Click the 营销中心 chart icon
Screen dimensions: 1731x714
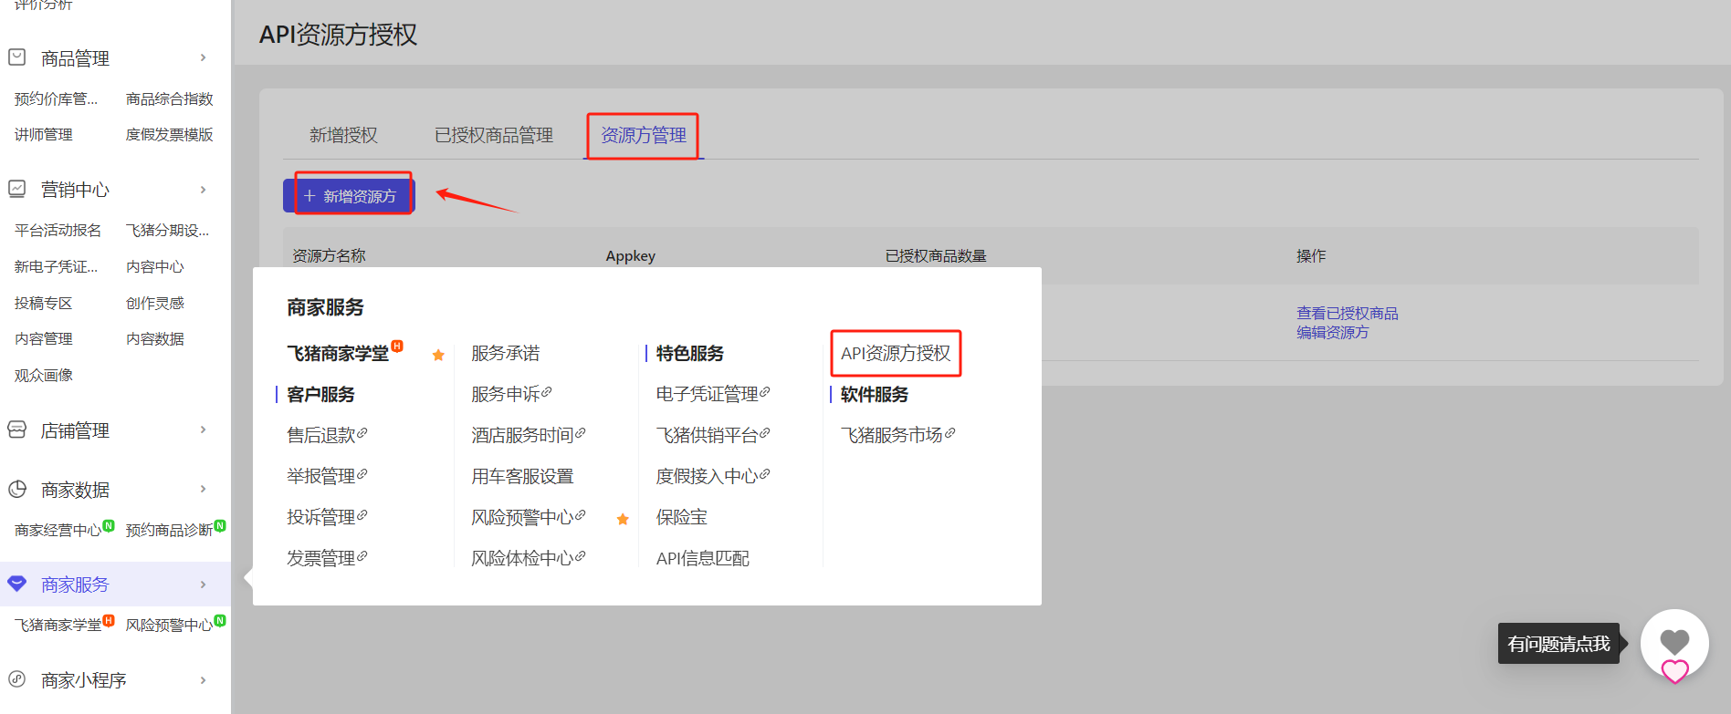pos(16,189)
